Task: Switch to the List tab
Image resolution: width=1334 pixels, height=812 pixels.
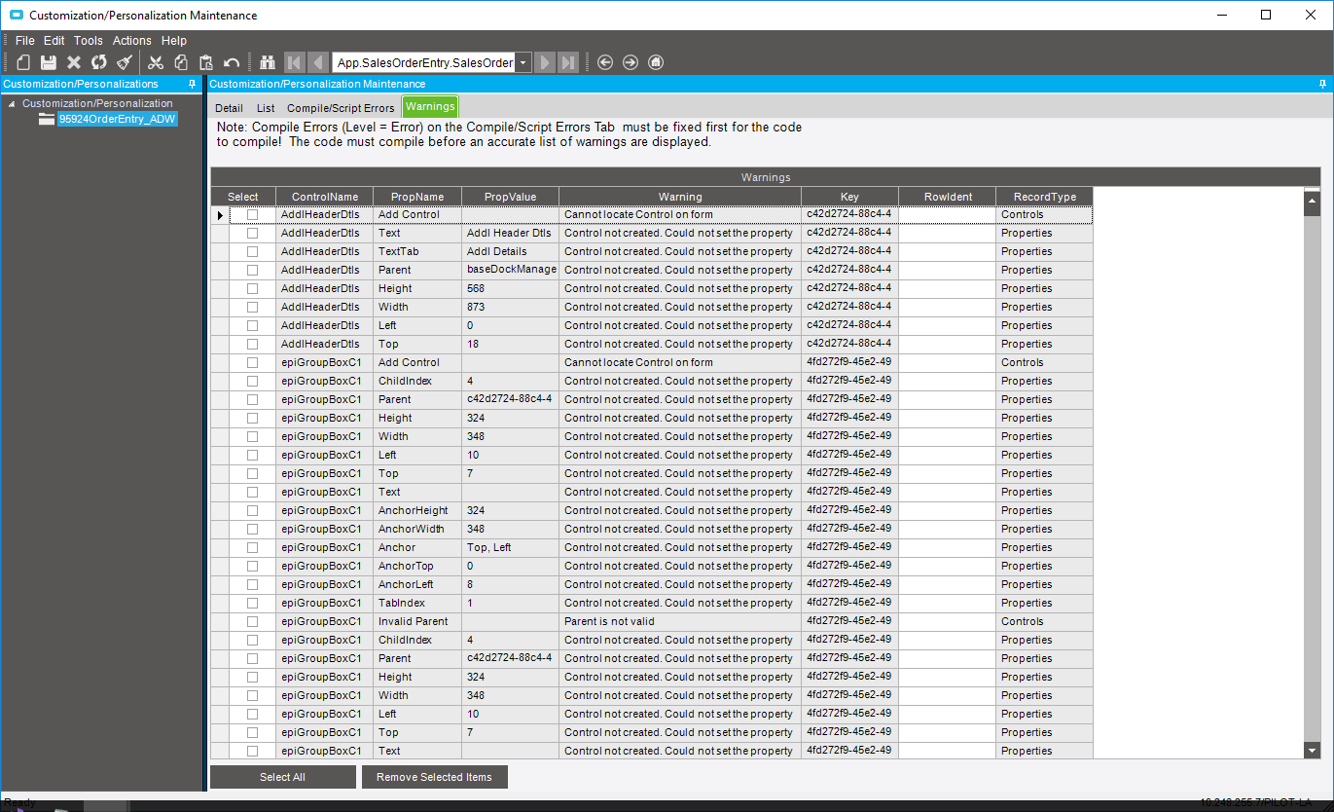Action: (266, 108)
